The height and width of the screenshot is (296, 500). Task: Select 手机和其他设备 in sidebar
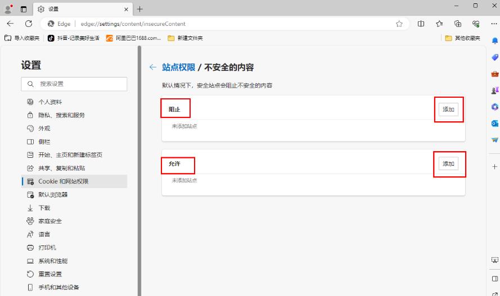(74, 287)
